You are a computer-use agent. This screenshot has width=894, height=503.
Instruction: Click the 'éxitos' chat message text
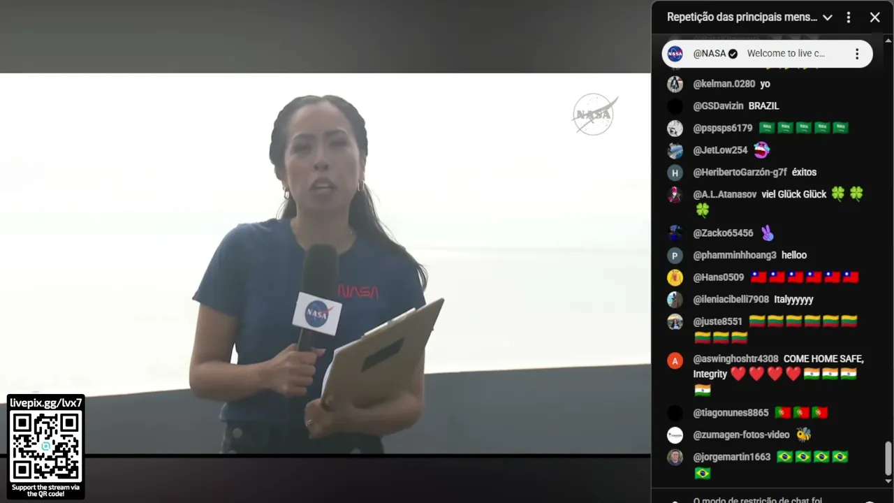click(x=804, y=173)
